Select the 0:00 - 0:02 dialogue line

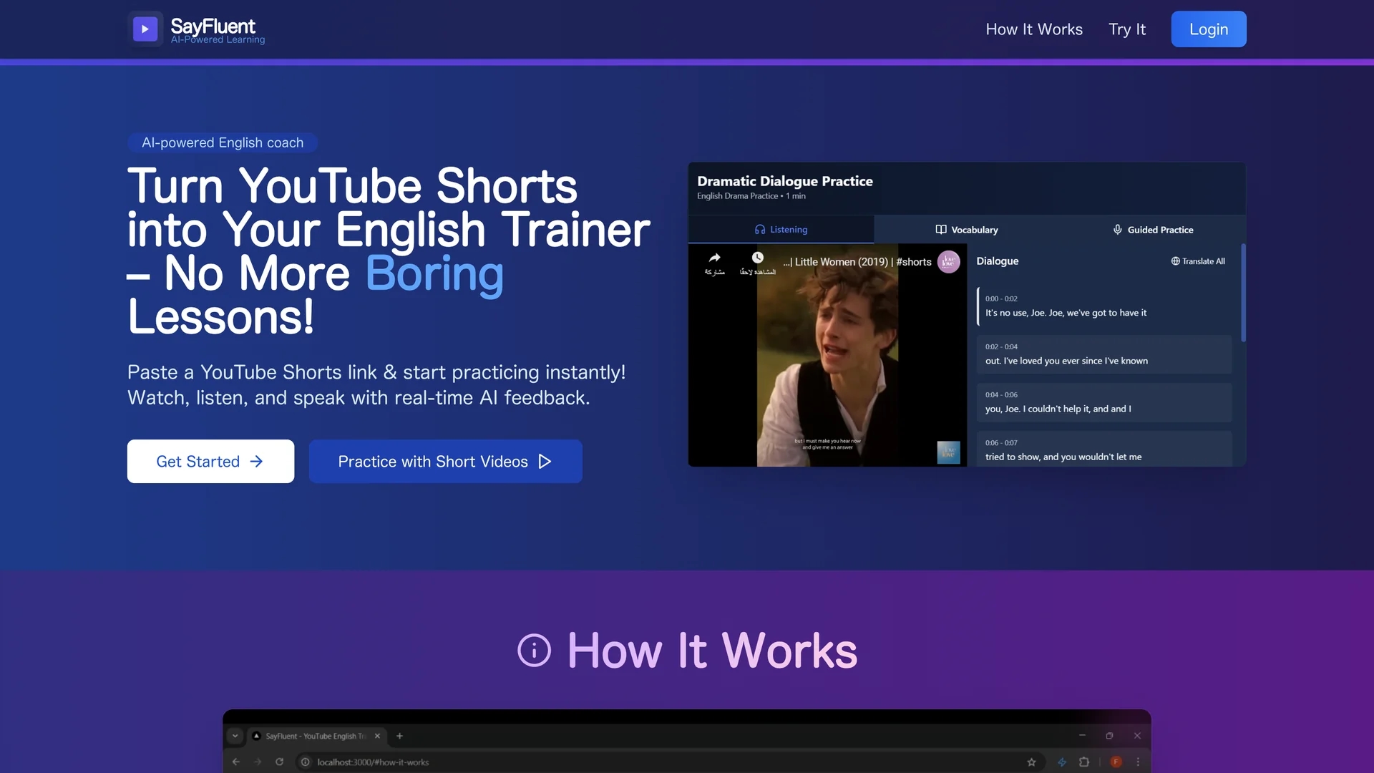pos(1104,306)
